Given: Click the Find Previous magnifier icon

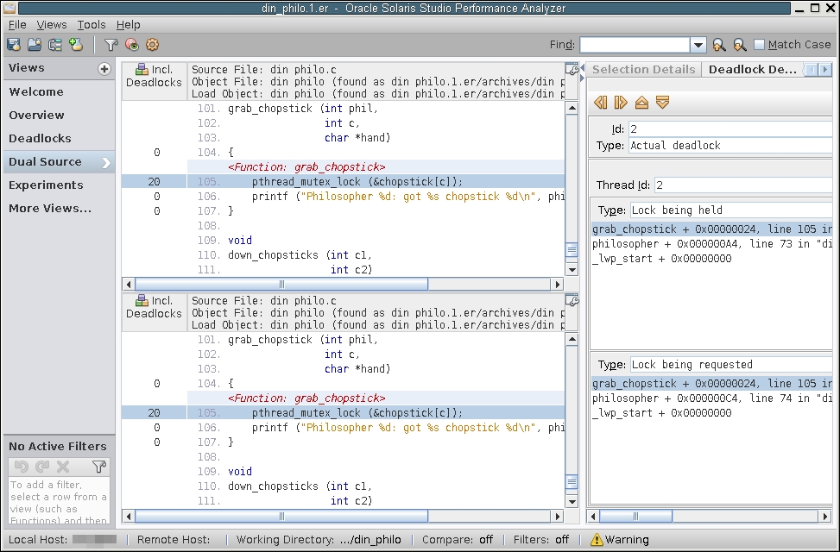Looking at the screenshot, I should pos(718,45).
